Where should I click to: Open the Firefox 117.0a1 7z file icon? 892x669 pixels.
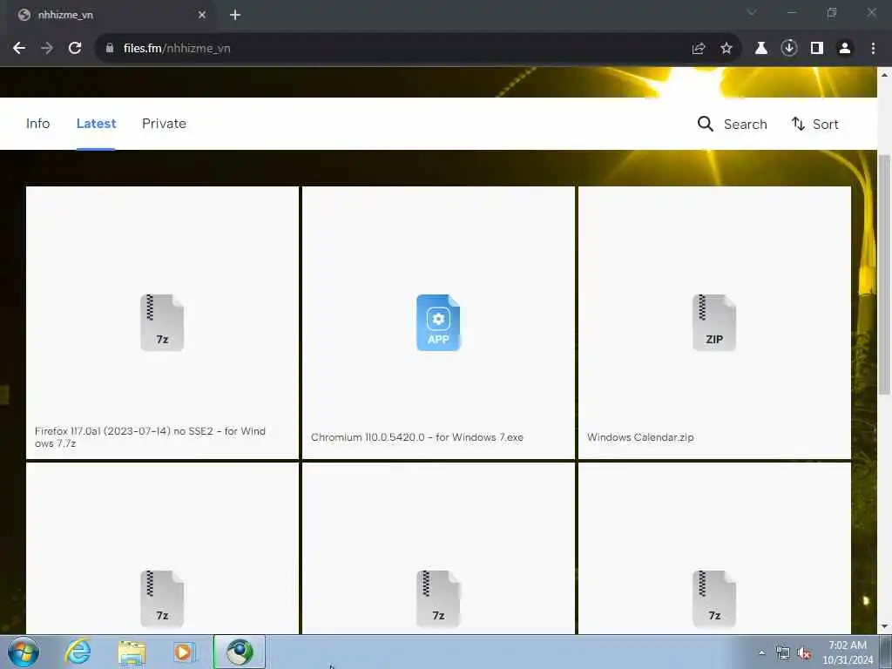[162, 322]
